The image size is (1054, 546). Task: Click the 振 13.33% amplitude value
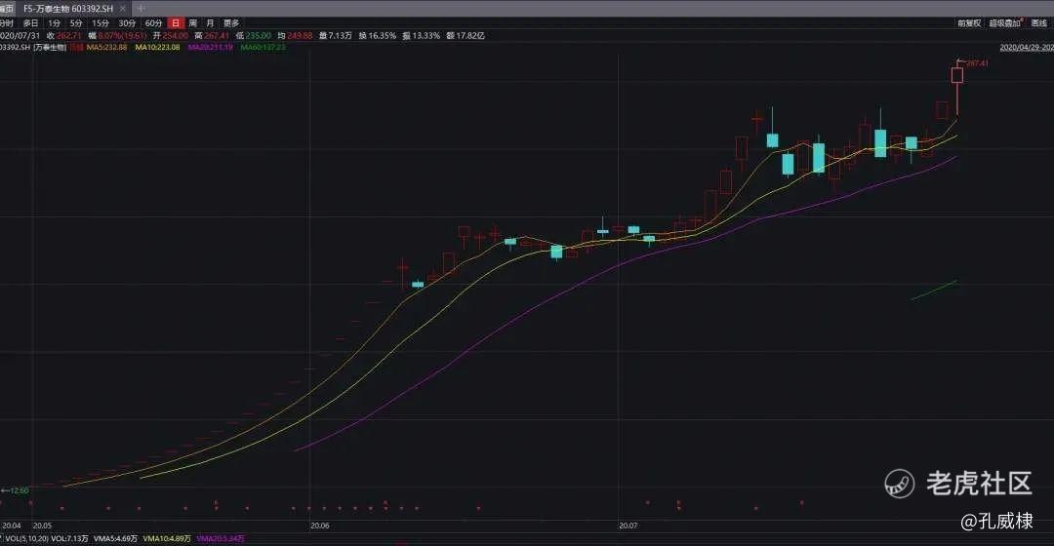(x=422, y=36)
